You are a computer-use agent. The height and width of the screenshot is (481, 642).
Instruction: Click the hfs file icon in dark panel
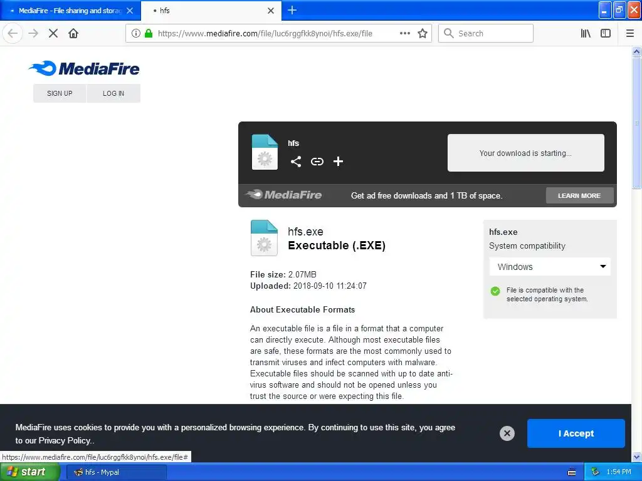[265, 152]
